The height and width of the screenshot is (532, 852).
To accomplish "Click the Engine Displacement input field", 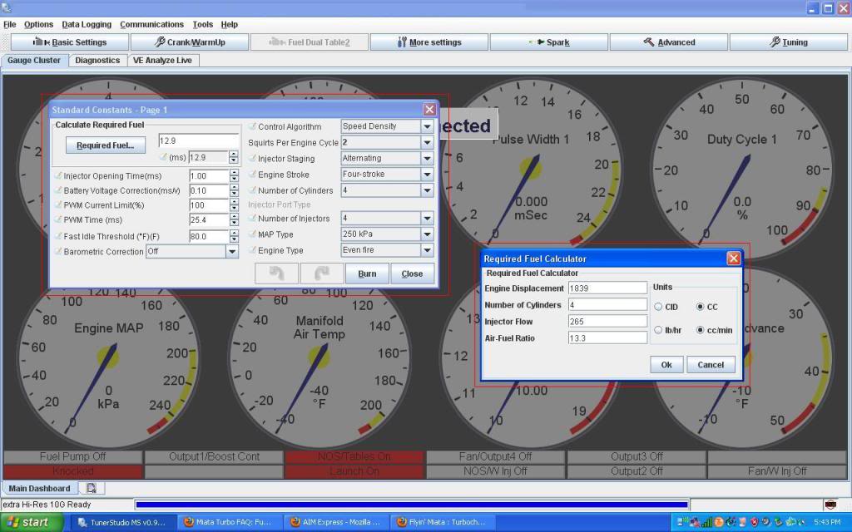I will (x=607, y=288).
